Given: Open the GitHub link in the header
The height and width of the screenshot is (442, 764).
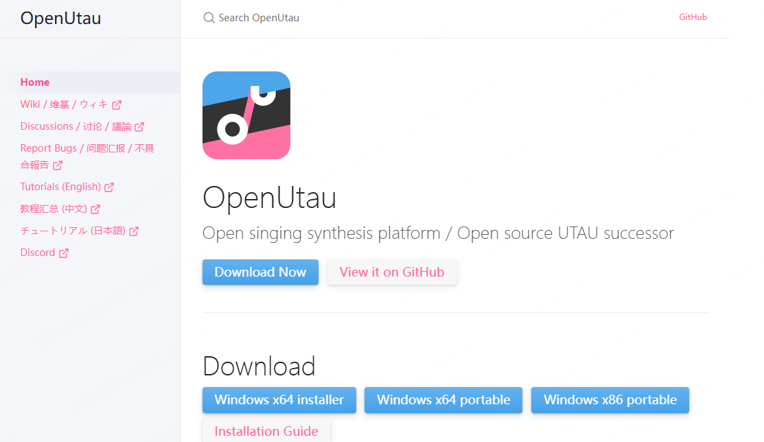Looking at the screenshot, I should tap(693, 17).
